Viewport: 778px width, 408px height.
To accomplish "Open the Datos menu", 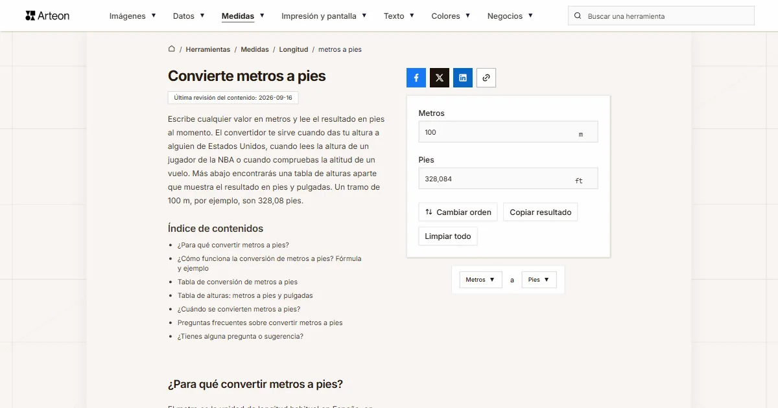I will coord(189,16).
